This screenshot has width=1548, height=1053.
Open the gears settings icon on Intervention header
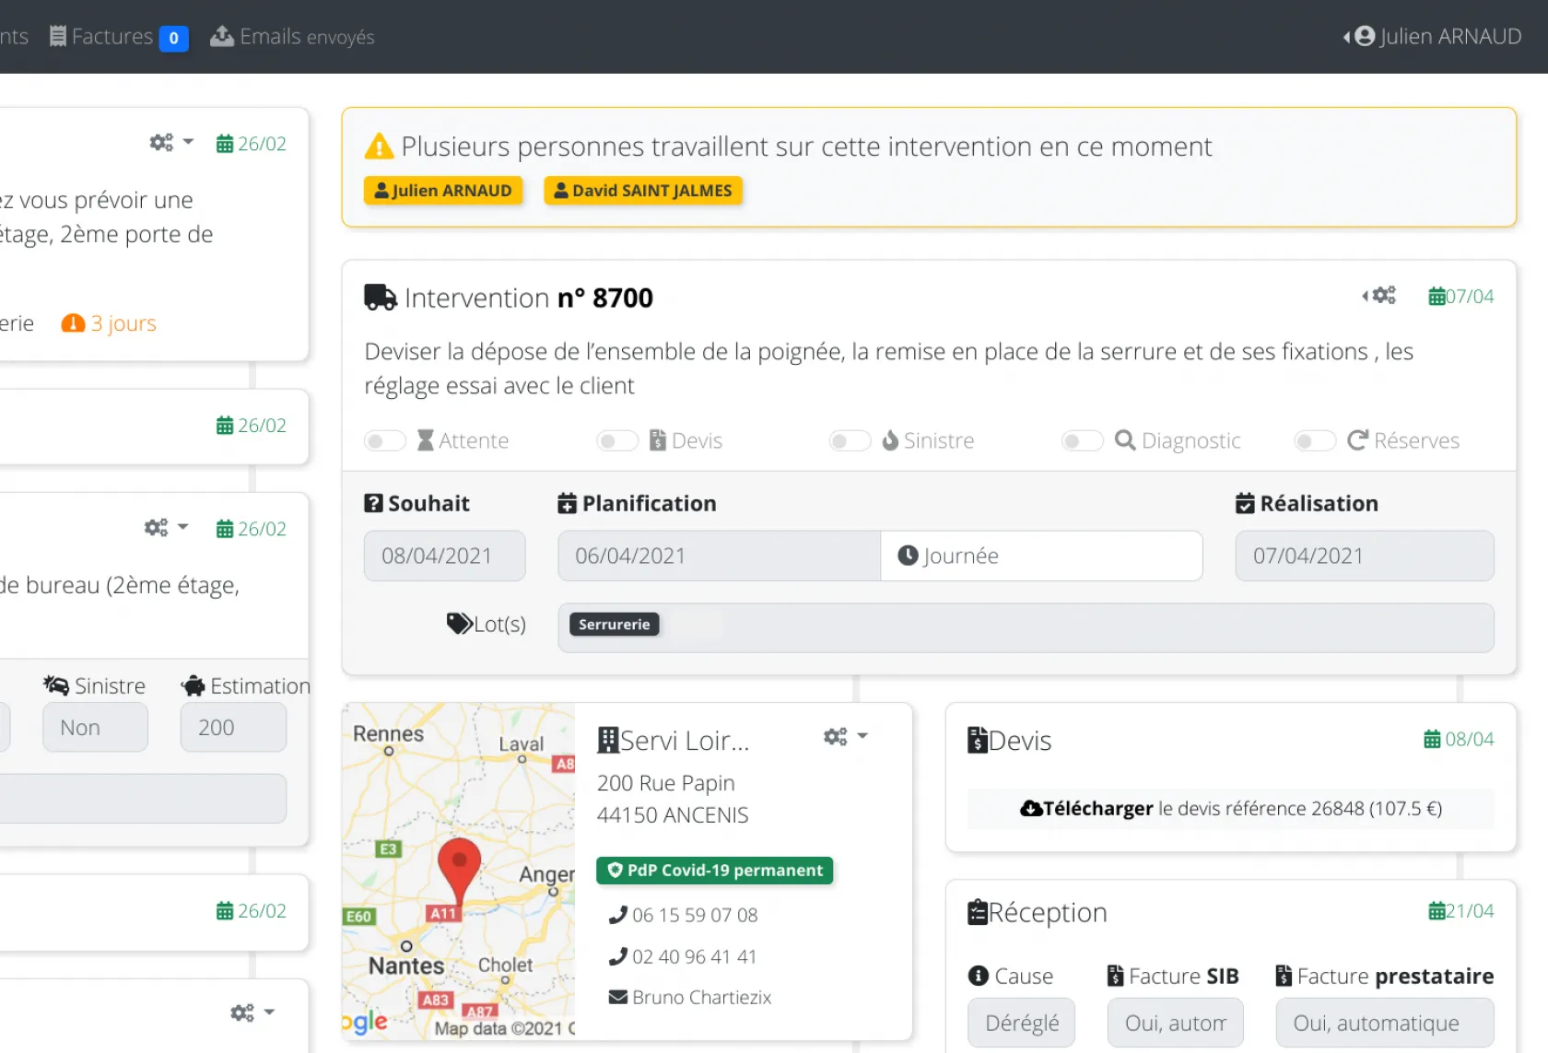(1382, 296)
